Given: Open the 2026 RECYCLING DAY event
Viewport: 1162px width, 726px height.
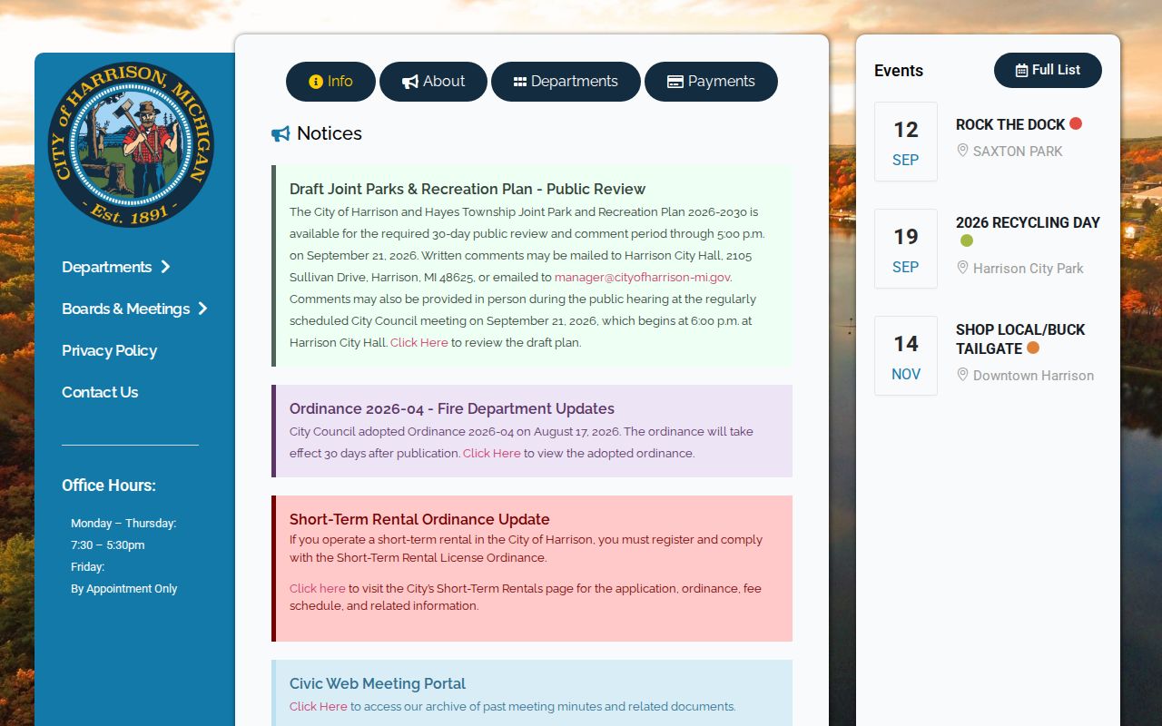Looking at the screenshot, I should pyautogui.click(x=1028, y=222).
